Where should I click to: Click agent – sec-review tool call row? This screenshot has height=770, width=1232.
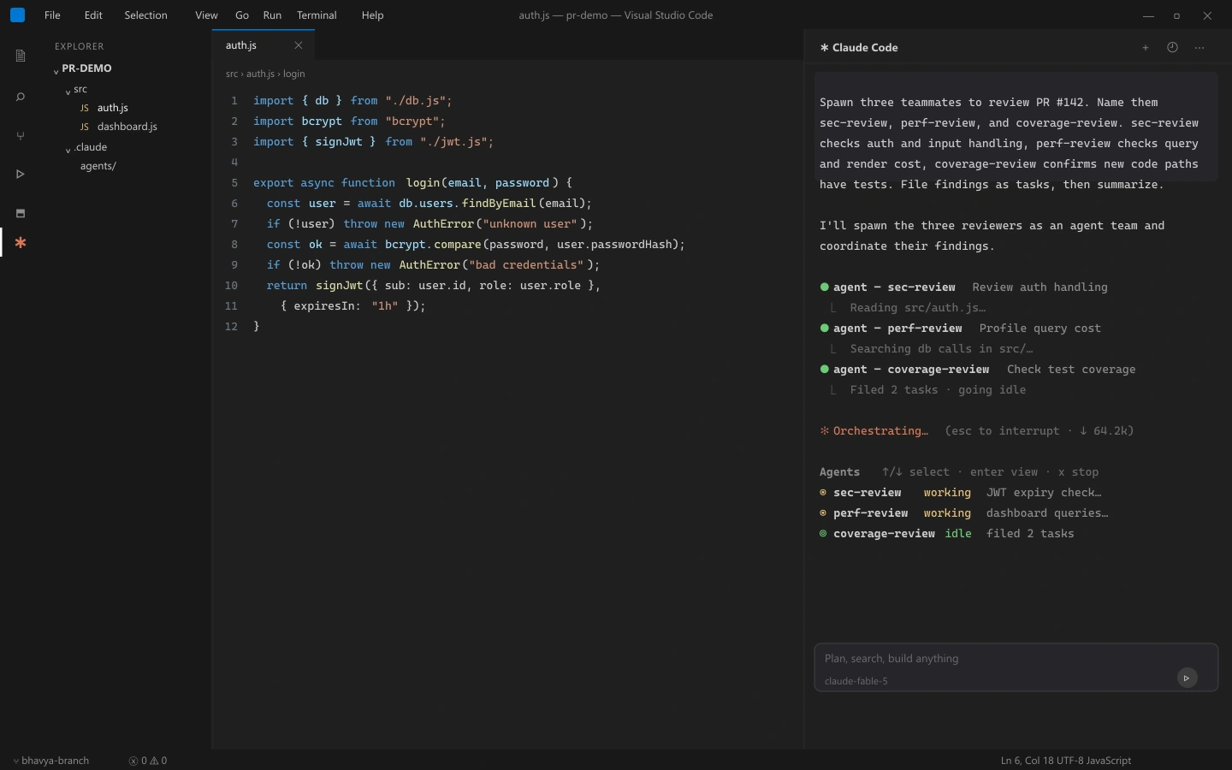[x=964, y=287]
